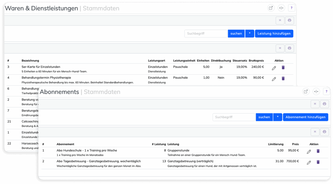The height and width of the screenshot is (184, 333).
Task: Delete the Abo Hundeschule subscription
Action: (318, 151)
